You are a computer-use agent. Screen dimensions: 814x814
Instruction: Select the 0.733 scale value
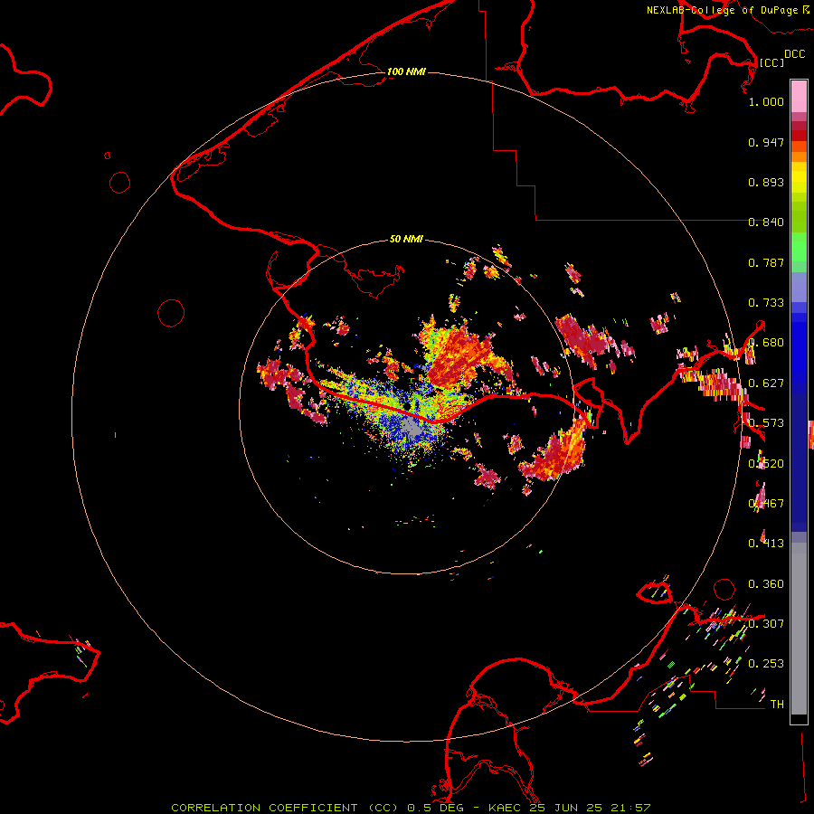[766, 303]
